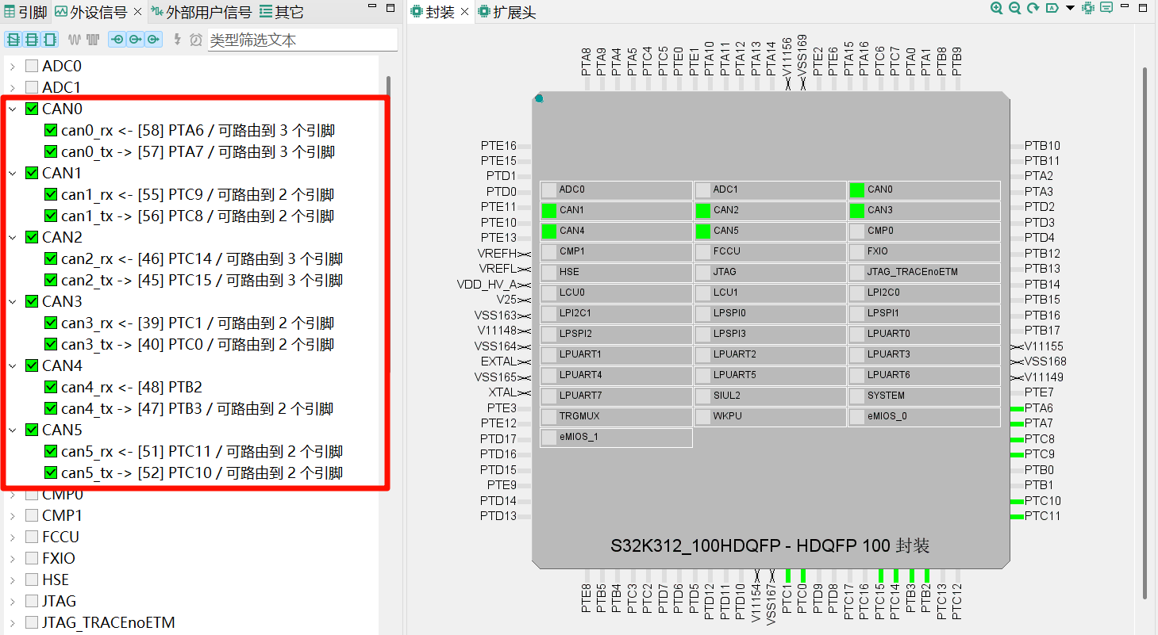Rotate the package with the curved arrow icon
The width and height of the screenshot is (1158, 635).
pyautogui.click(x=1033, y=8)
